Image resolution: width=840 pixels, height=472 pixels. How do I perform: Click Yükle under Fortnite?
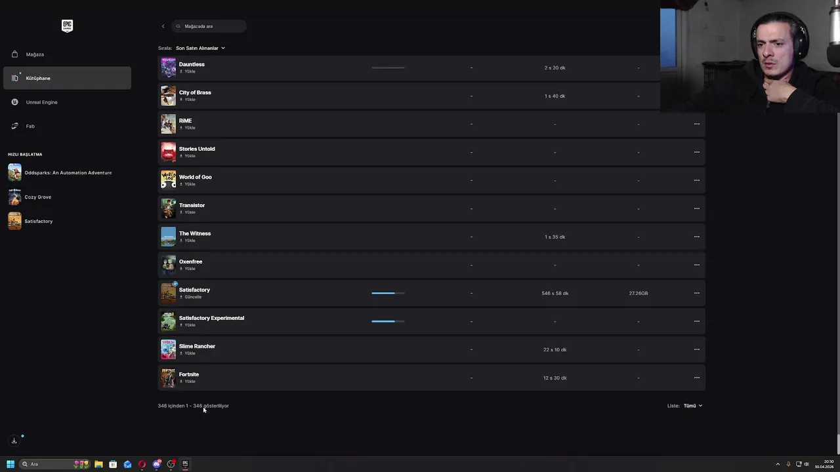(x=188, y=382)
